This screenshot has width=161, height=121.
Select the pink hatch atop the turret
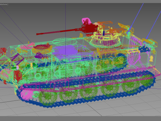coord(87,21)
